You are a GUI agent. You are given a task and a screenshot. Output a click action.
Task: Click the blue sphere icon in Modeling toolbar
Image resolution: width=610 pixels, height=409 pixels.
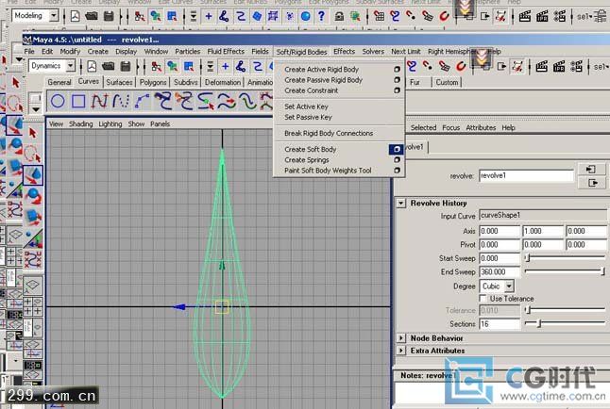click(x=306, y=16)
